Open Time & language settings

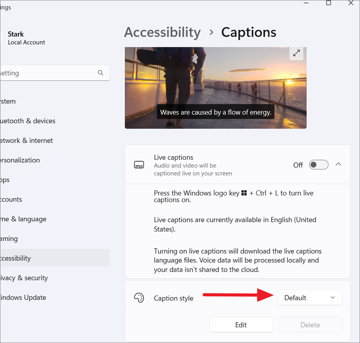pyautogui.click(x=54, y=219)
